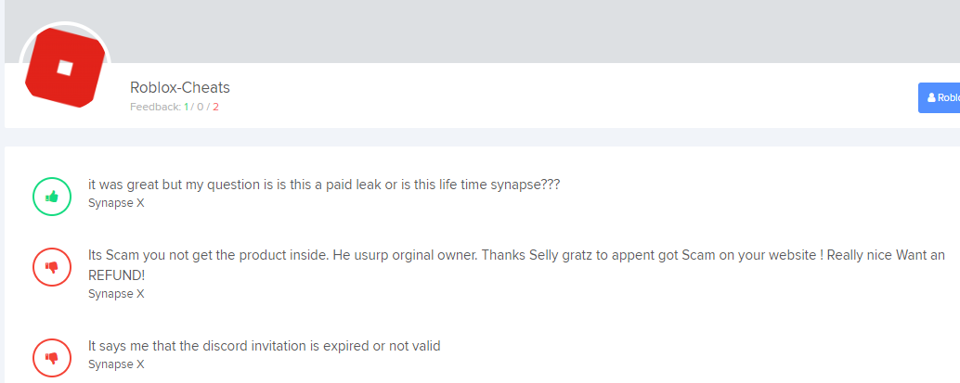Image resolution: width=960 pixels, height=383 pixels.
Task: Click thumbs-down icon beside discord invitation review
Action: click(52, 357)
